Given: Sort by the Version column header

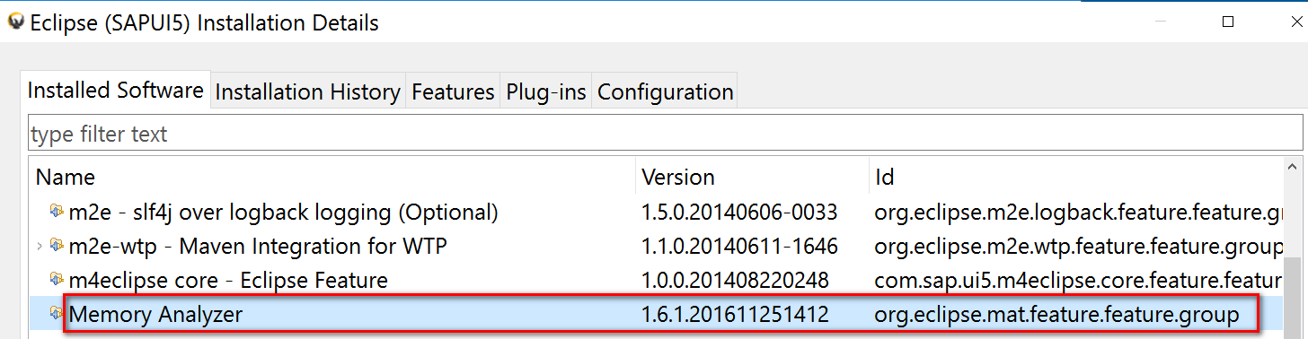Looking at the screenshot, I should (x=753, y=177).
